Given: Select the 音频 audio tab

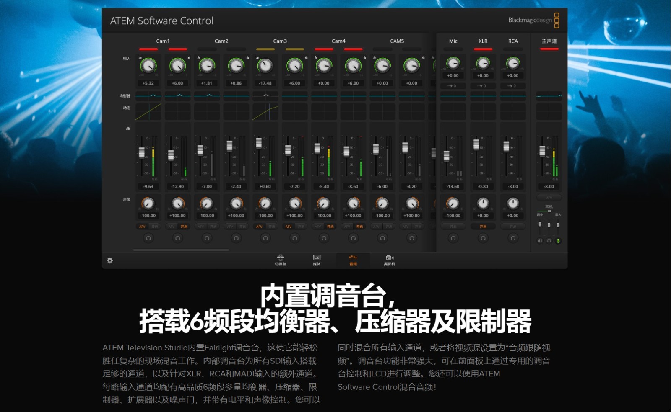Looking at the screenshot, I should click(x=353, y=260).
